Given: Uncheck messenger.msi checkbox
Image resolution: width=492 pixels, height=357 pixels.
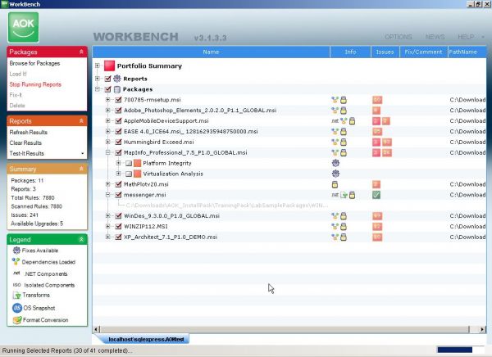Looking at the screenshot, I should 118,195.
